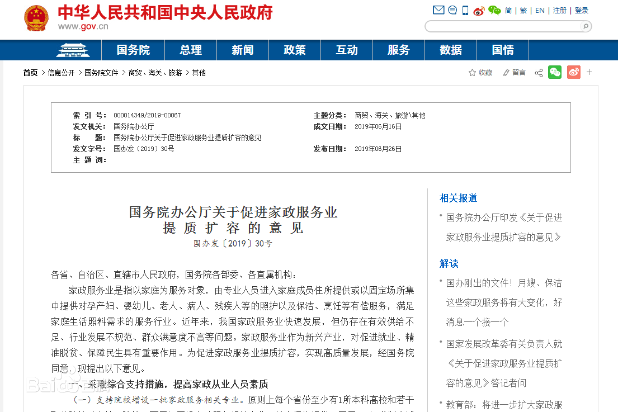Open 国务院文件 breadcrumb link
This screenshot has width=618, height=412.
[101, 73]
